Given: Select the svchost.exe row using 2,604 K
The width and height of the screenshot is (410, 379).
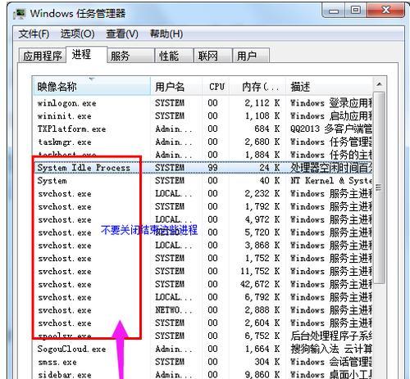Looking at the screenshot, I should (x=203, y=323).
